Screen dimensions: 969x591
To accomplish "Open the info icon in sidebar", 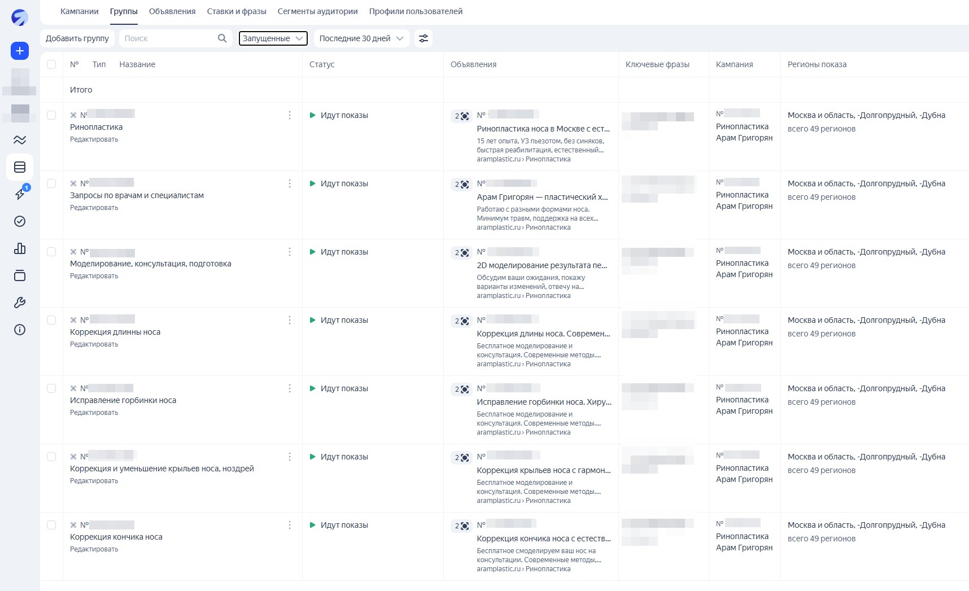I will click(20, 330).
